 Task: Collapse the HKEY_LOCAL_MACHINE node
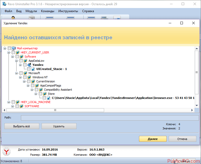[x=9, y=102]
